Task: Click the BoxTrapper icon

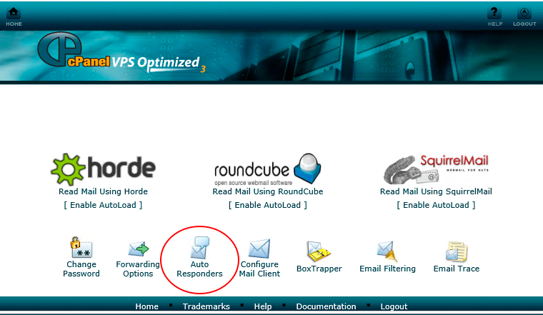Action: [x=319, y=251]
